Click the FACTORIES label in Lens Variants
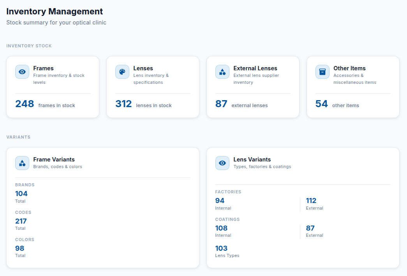407x276 pixels. [228, 192]
